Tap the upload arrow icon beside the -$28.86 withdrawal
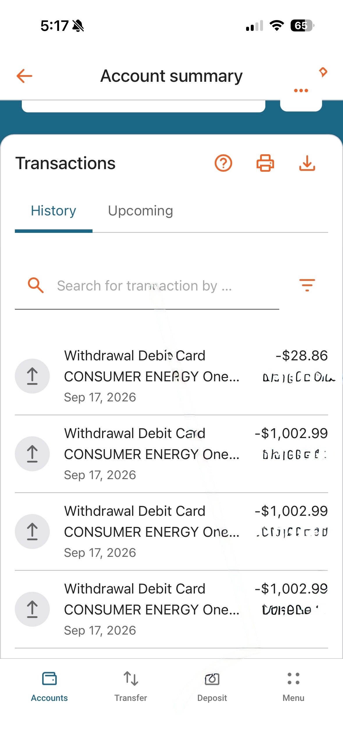 click(32, 376)
